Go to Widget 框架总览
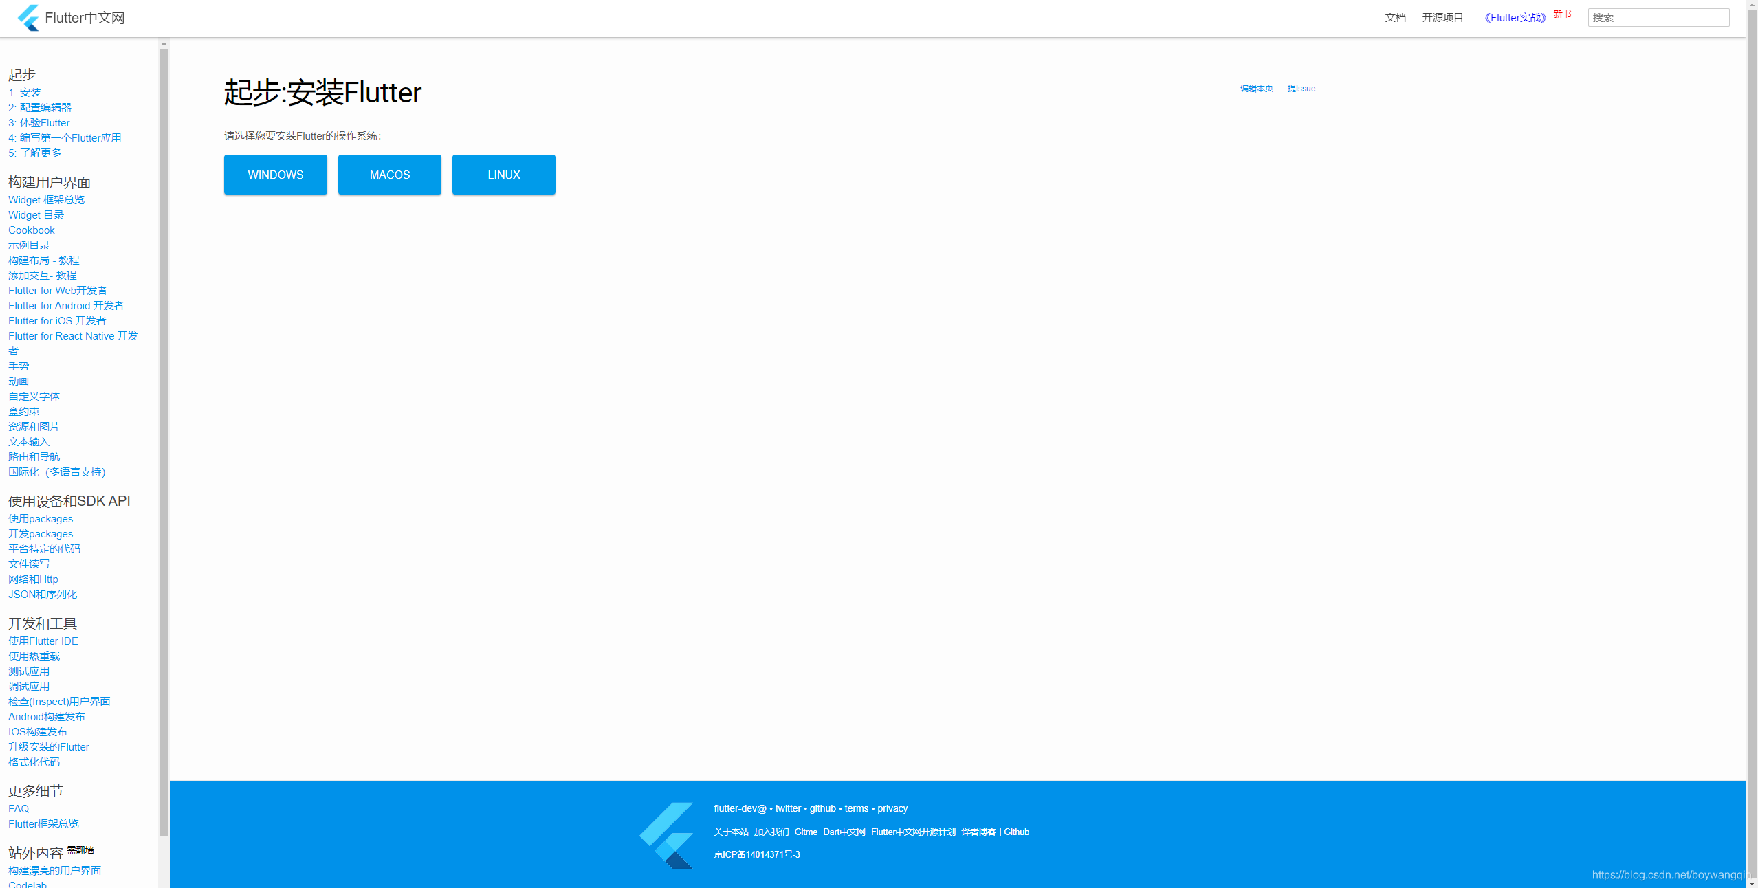The image size is (1758, 888). coord(47,200)
